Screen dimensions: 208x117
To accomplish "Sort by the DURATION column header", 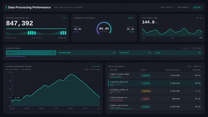I will click(x=196, y=70).
